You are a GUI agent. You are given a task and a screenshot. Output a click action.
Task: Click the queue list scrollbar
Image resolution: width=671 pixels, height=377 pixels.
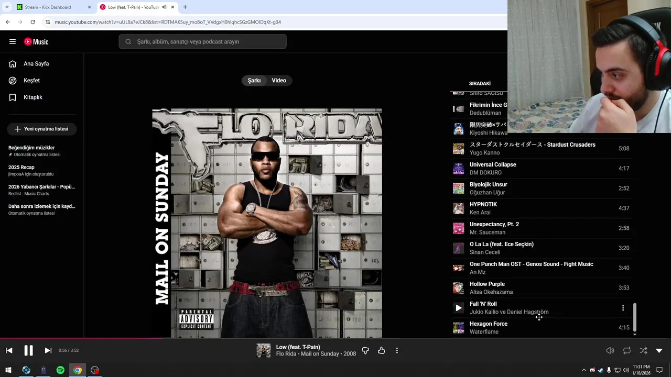click(635, 317)
